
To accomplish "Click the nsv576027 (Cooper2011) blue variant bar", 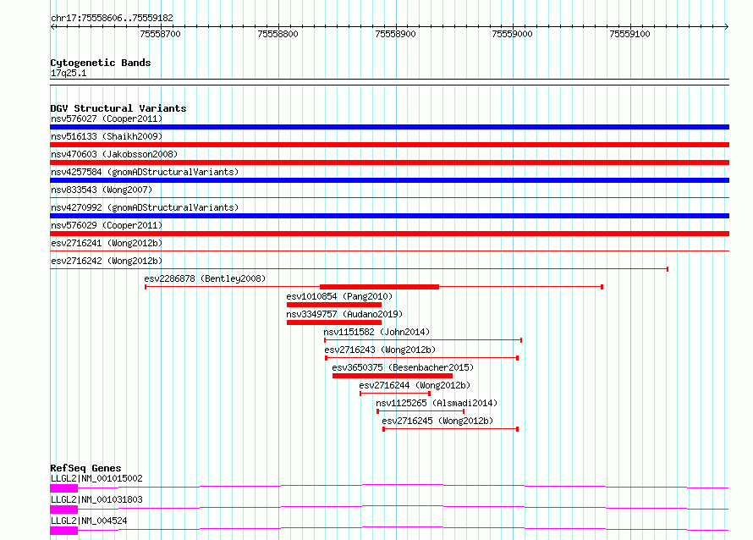I will 389,127.
